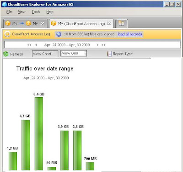Close the CloudFront Access Log tab

(109, 23)
